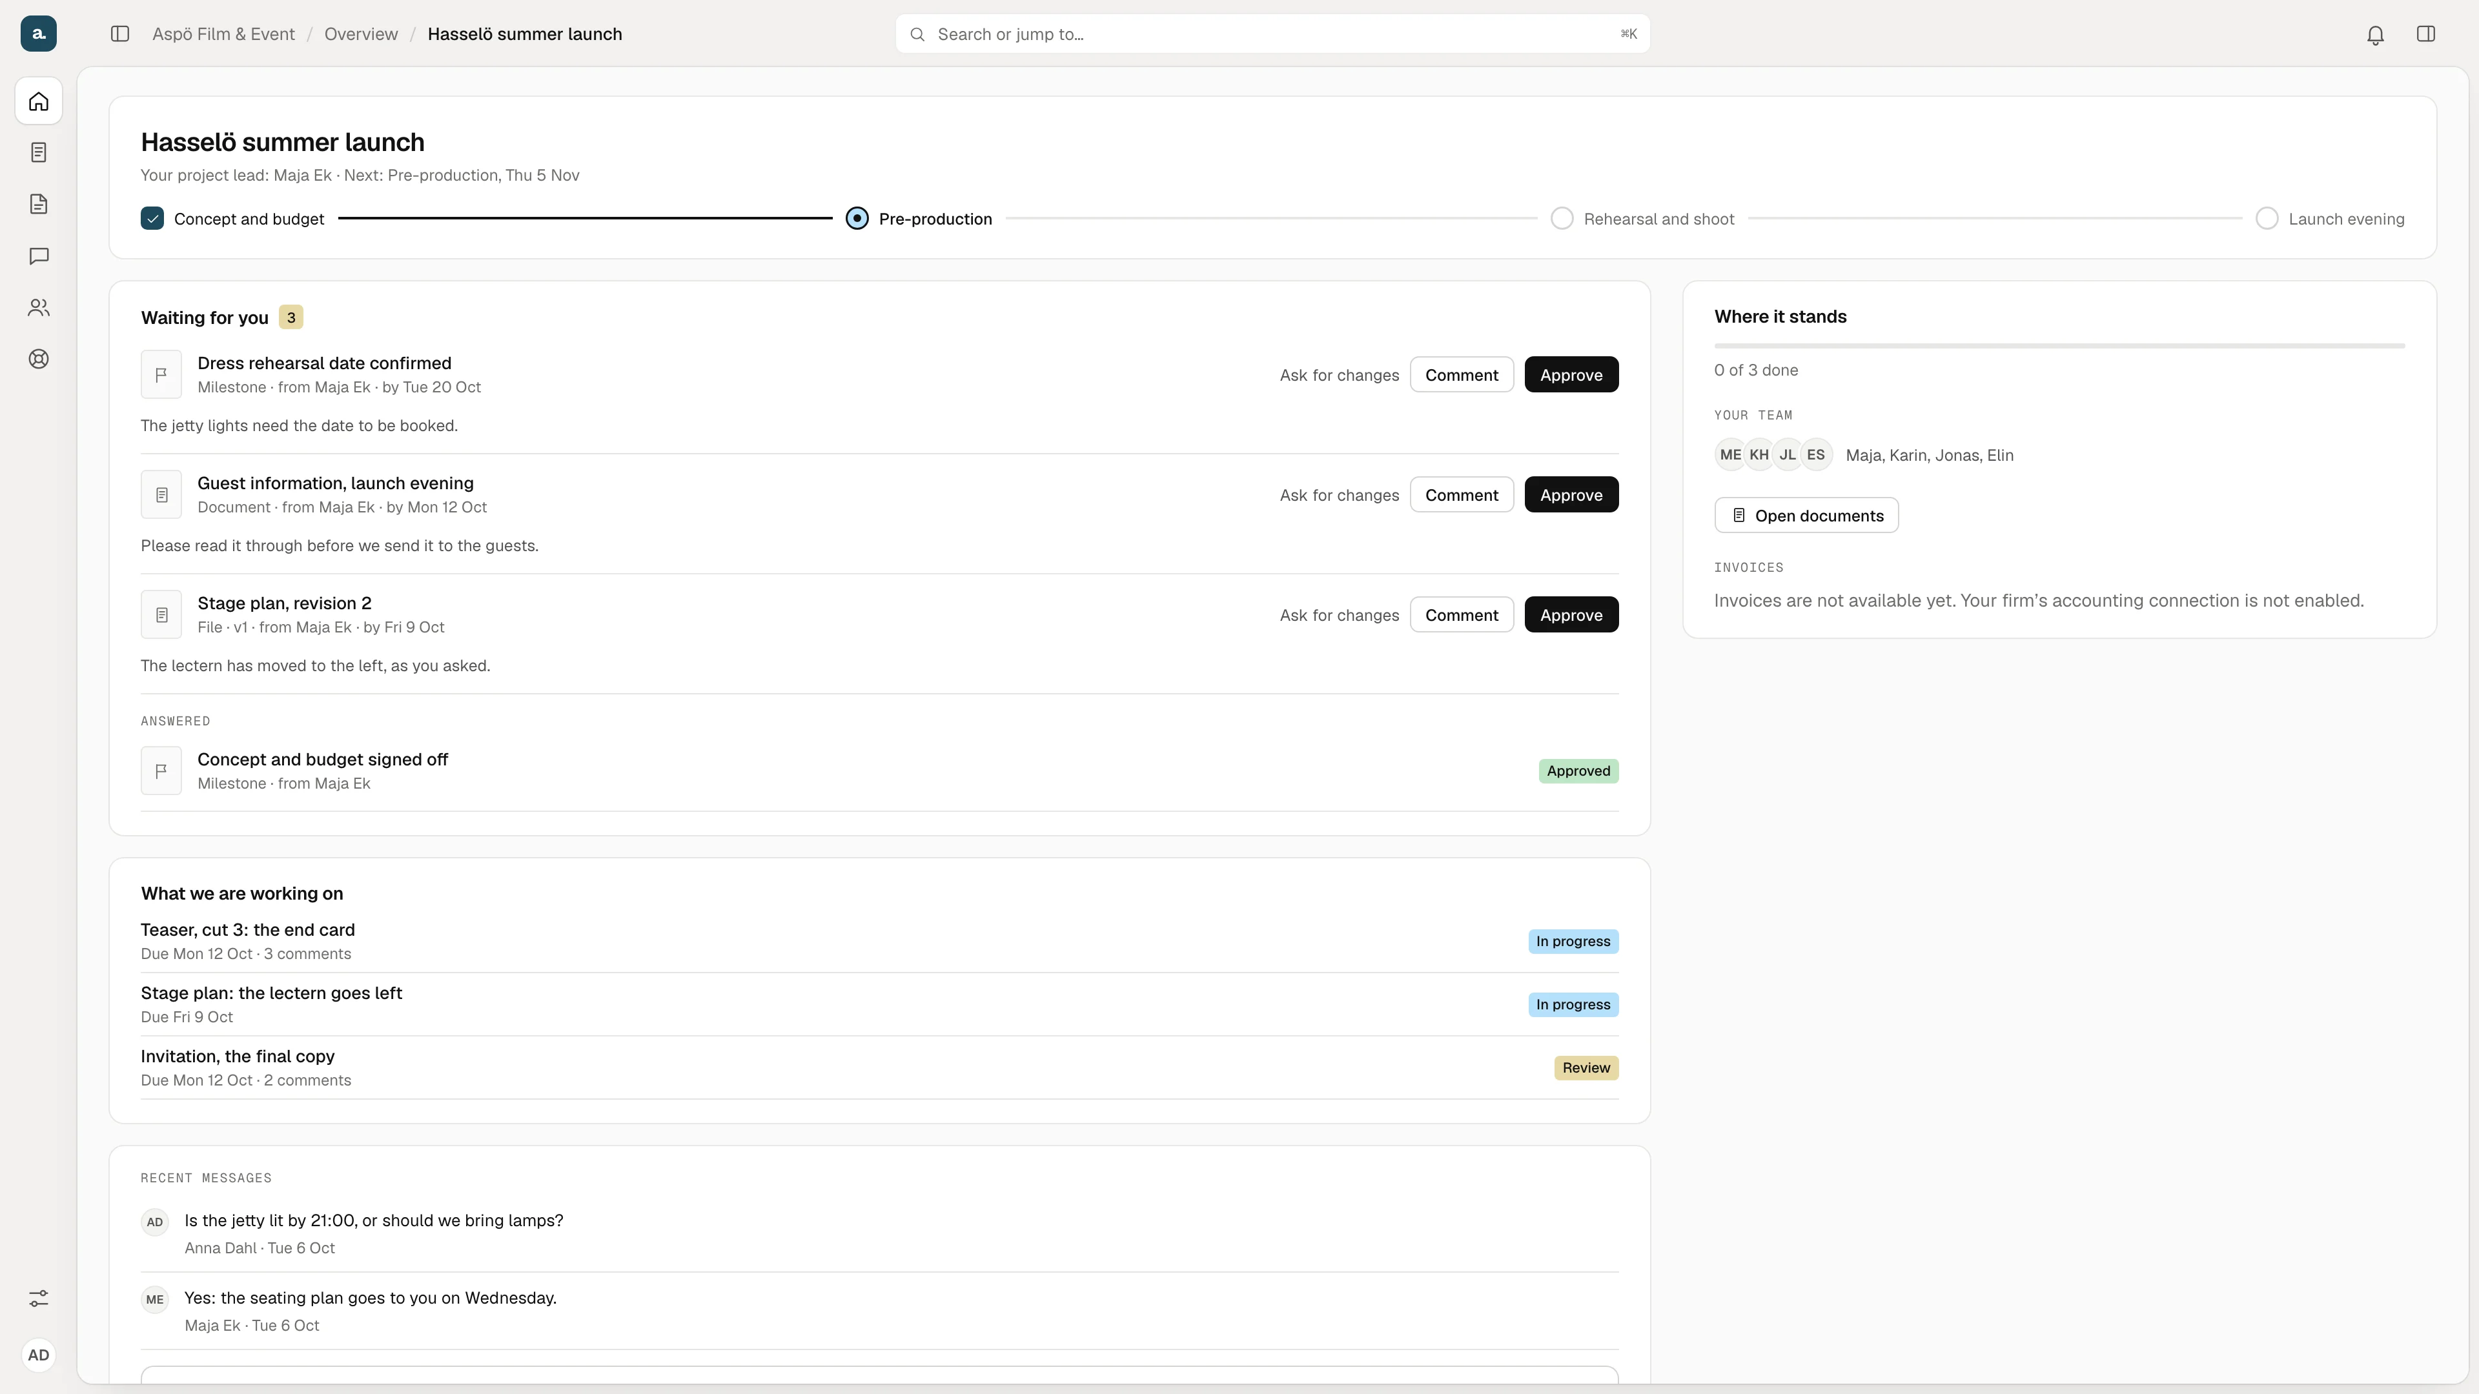Open message about seating plan on Wednesday
2479x1394 pixels.
click(x=879, y=1311)
